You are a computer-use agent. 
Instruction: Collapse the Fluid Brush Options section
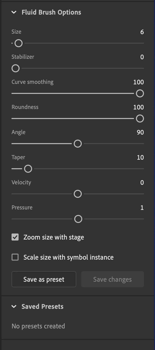(x=14, y=12)
